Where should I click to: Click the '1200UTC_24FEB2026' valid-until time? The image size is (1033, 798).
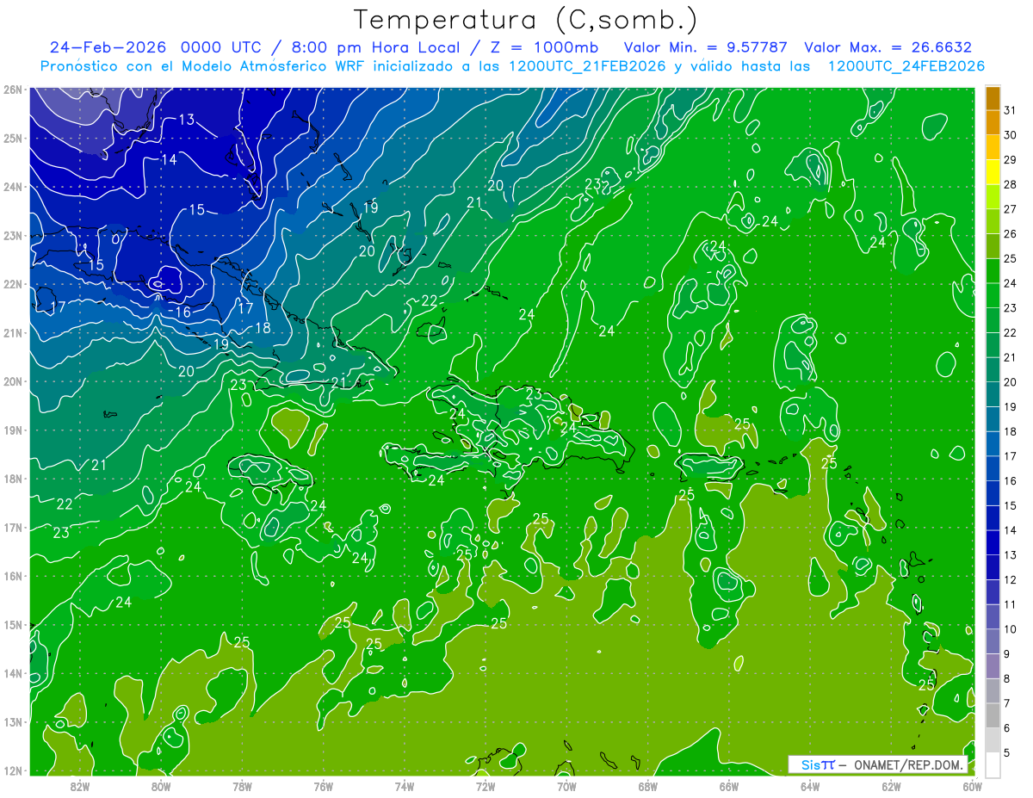(906, 66)
